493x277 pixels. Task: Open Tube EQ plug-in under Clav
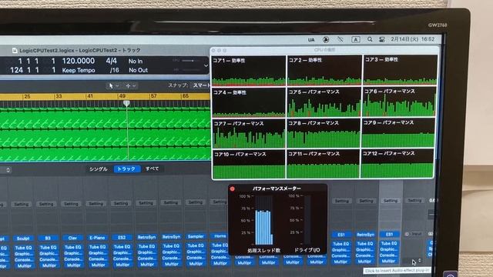pyautogui.click(x=72, y=247)
